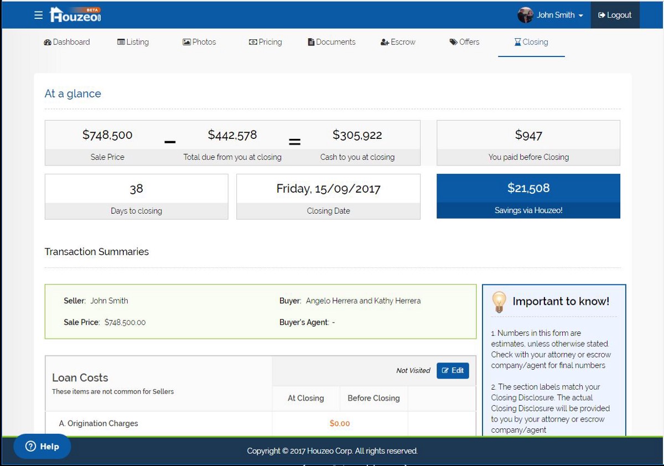664x466 pixels.
Task: Log out using the Logout button
Action: point(615,15)
